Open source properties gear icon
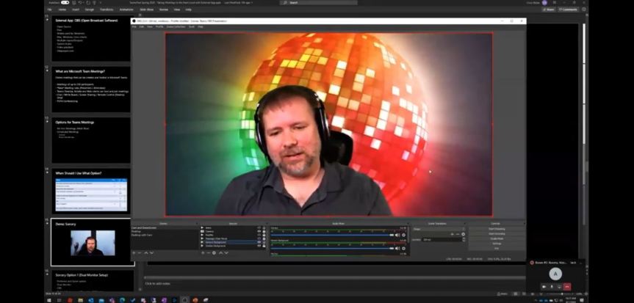 [214, 252]
